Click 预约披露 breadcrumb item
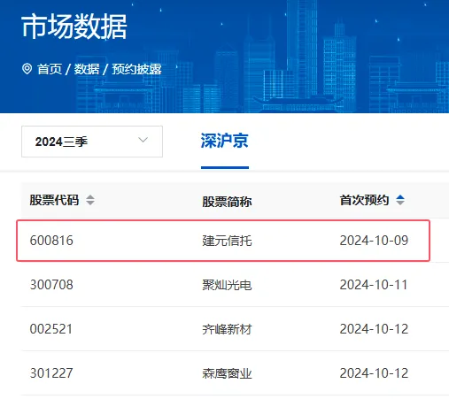This screenshot has width=449, height=399. pos(136,69)
